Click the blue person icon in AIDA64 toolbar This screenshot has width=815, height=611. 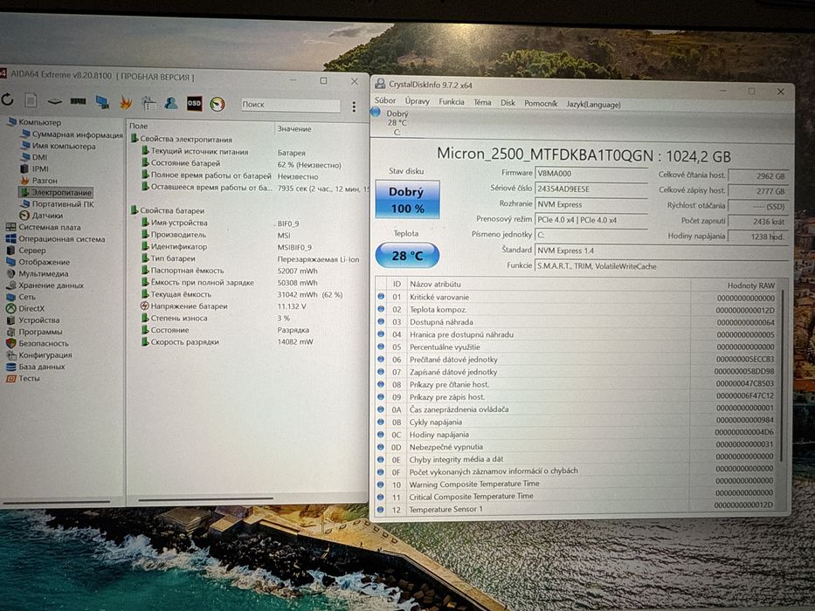coord(171,103)
